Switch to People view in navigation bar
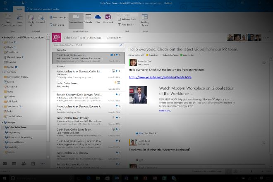Viewport: 273px width, 182px height. tap(24, 163)
